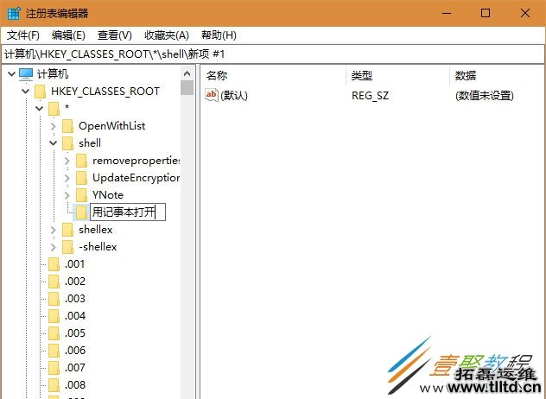Select the YNote key label
This screenshot has width=546, height=399.
point(108,195)
